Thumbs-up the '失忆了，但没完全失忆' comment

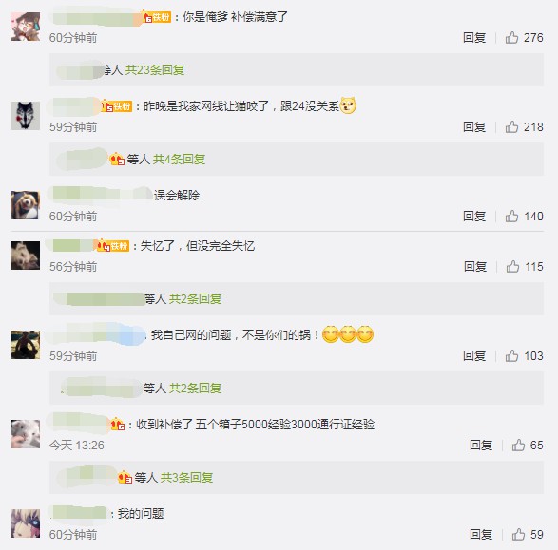pyautogui.click(x=512, y=266)
